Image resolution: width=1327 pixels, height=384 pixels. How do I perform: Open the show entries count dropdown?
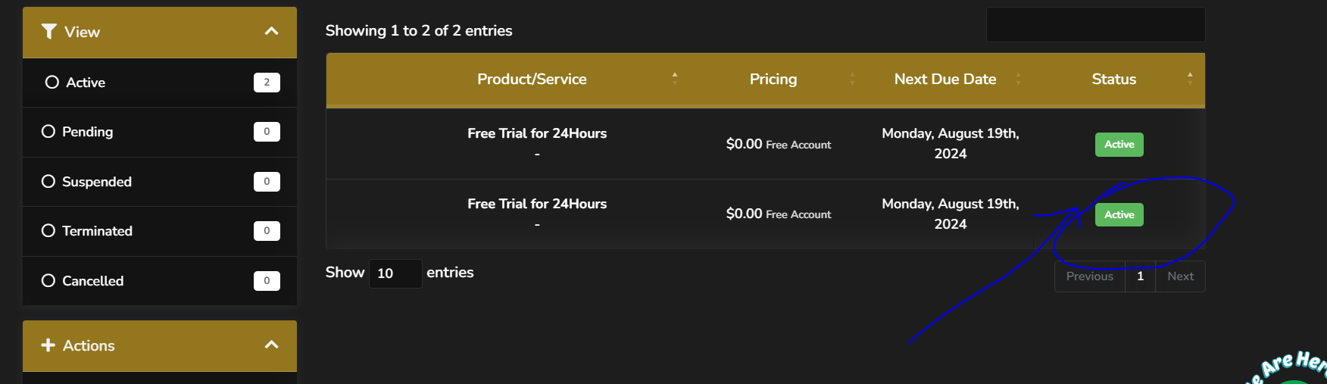pyautogui.click(x=395, y=273)
